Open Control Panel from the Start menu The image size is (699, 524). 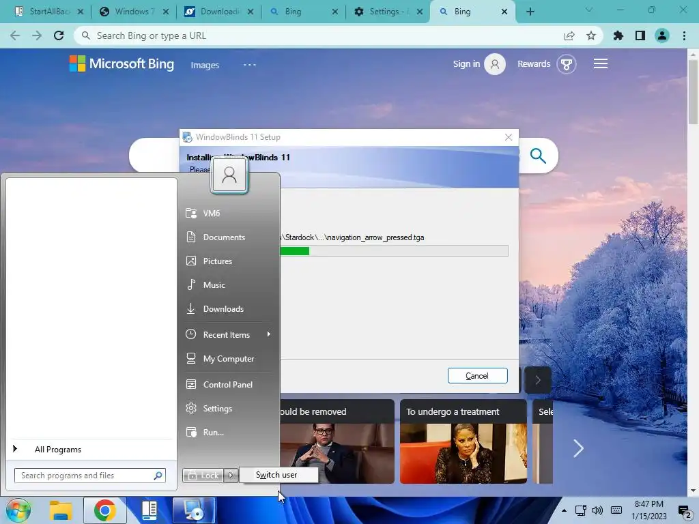pos(228,385)
